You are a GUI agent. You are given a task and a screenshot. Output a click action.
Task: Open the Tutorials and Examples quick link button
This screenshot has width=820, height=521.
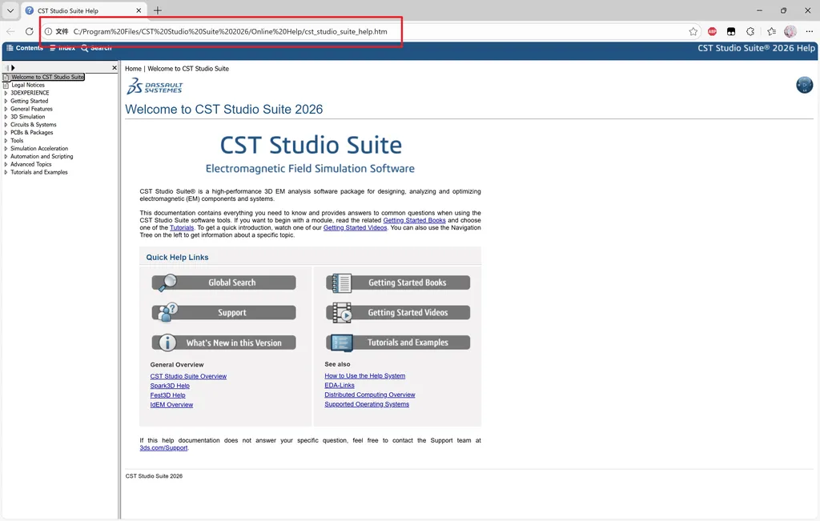tap(398, 343)
